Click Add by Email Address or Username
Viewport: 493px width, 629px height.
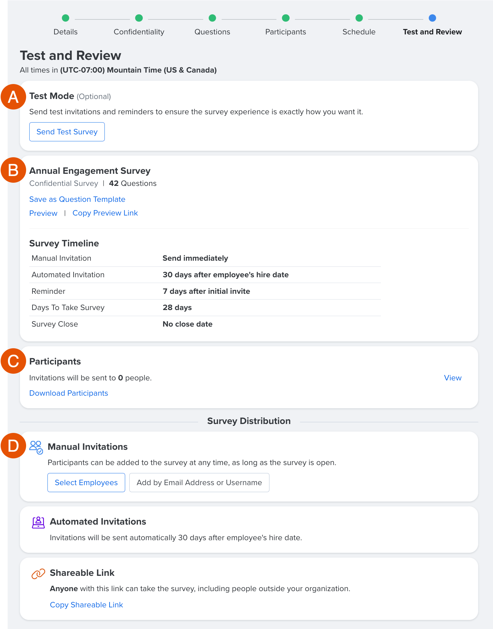click(199, 483)
